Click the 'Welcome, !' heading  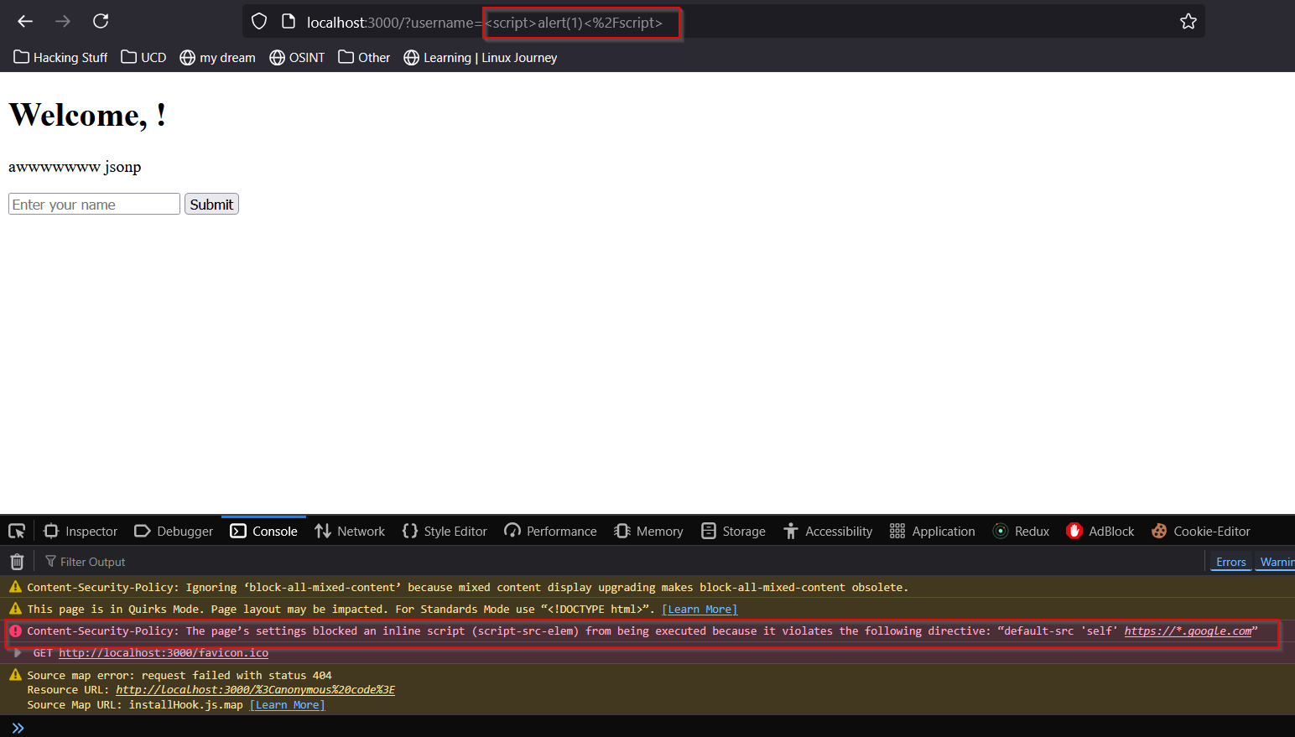point(87,116)
